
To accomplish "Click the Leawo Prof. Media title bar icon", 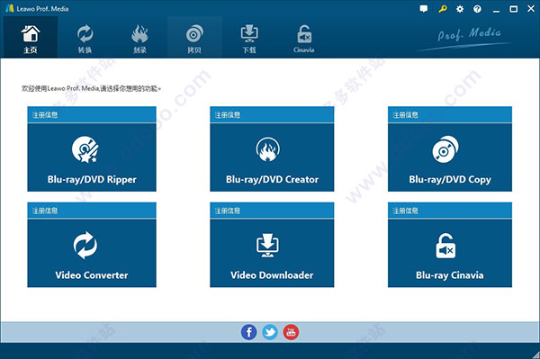I will (x=9, y=9).
